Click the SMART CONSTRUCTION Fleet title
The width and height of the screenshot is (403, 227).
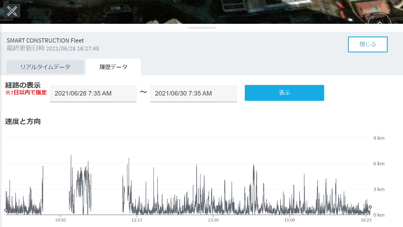pos(45,40)
